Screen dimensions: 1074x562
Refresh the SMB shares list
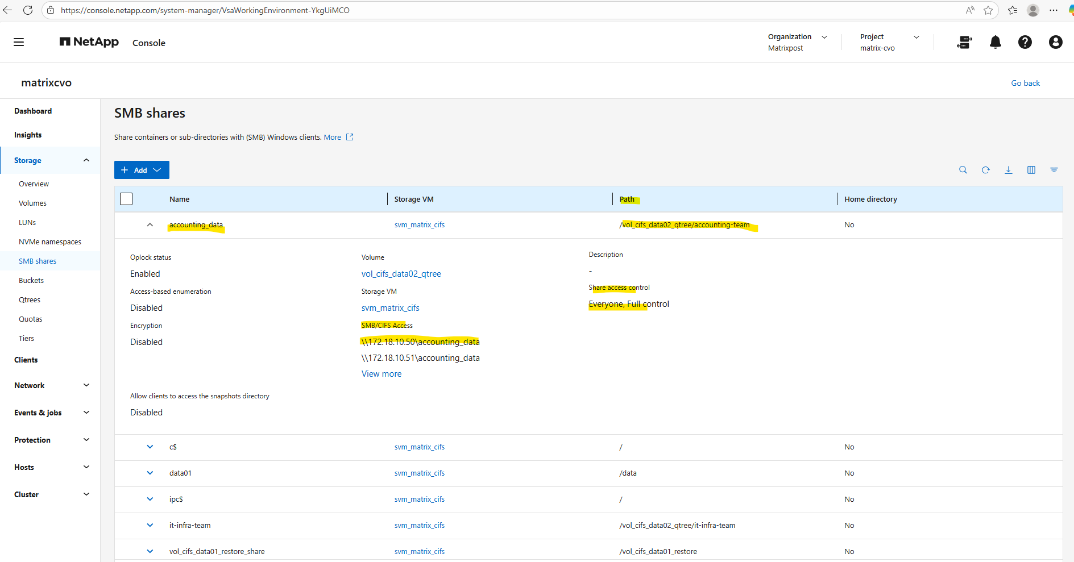985,170
